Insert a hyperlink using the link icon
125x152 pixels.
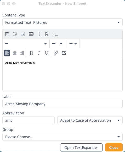click(56, 53)
